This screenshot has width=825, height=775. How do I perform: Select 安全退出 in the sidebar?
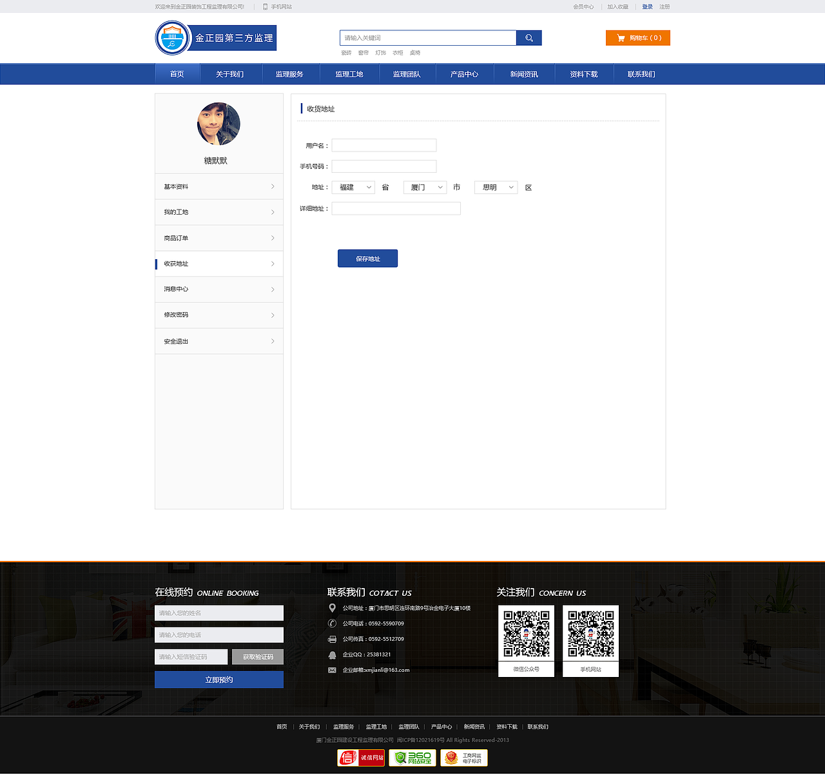[x=219, y=341]
